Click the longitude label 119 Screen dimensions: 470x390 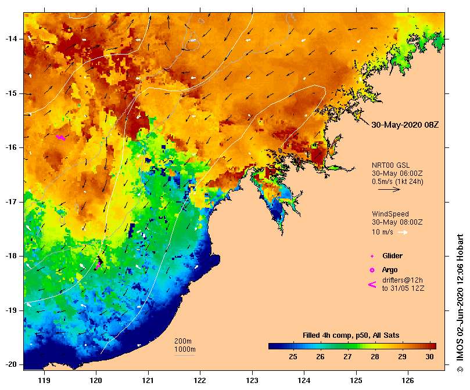[44, 381]
